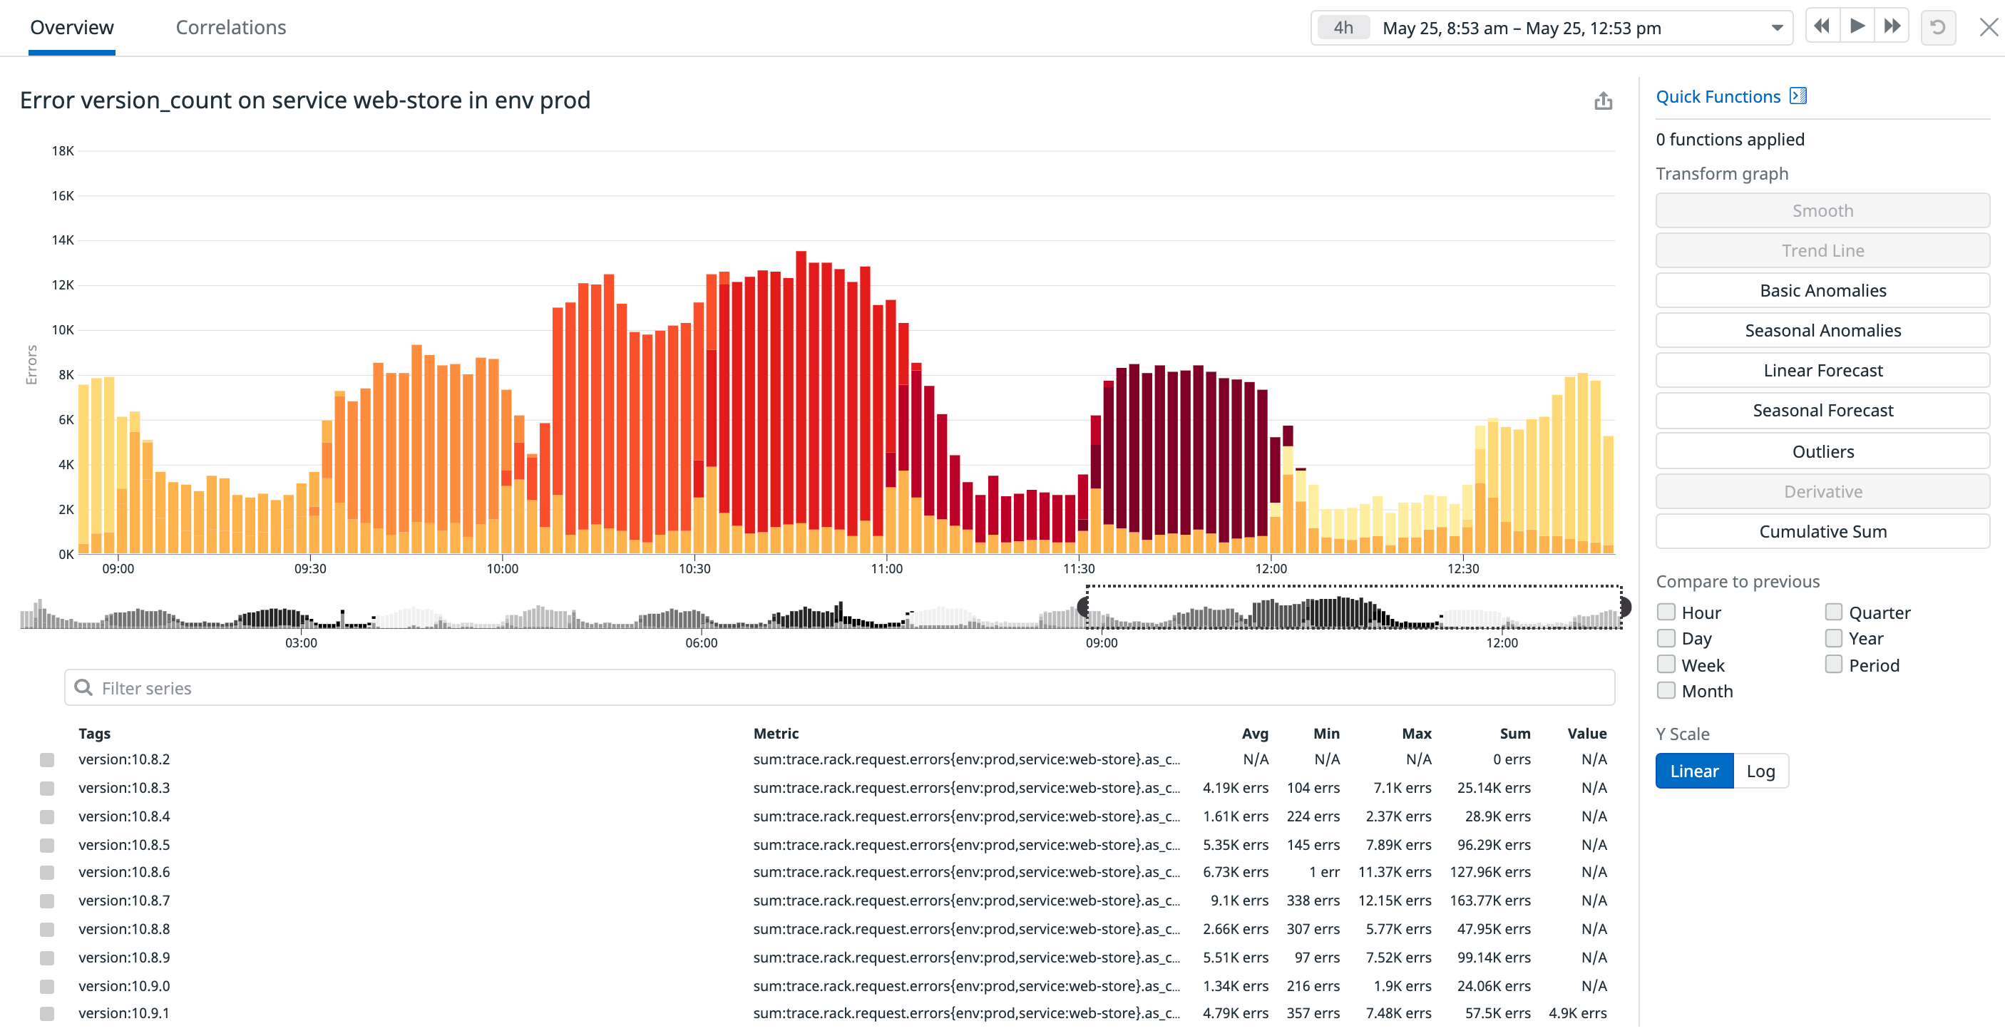This screenshot has width=2005, height=1031.
Task: Open the time range dropdown
Action: coord(1776,27)
